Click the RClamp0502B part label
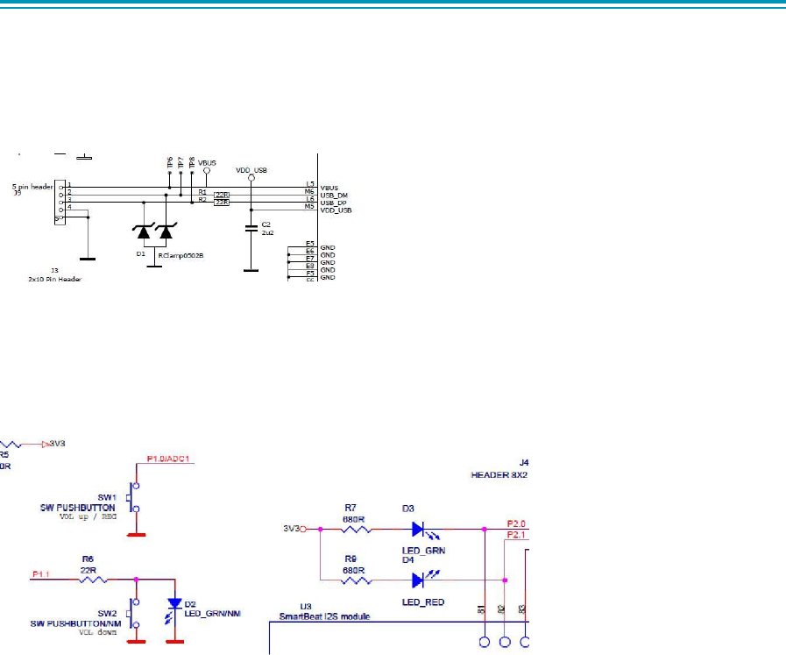Image resolution: width=786 pixels, height=655 pixels. click(x=181, y=256)
